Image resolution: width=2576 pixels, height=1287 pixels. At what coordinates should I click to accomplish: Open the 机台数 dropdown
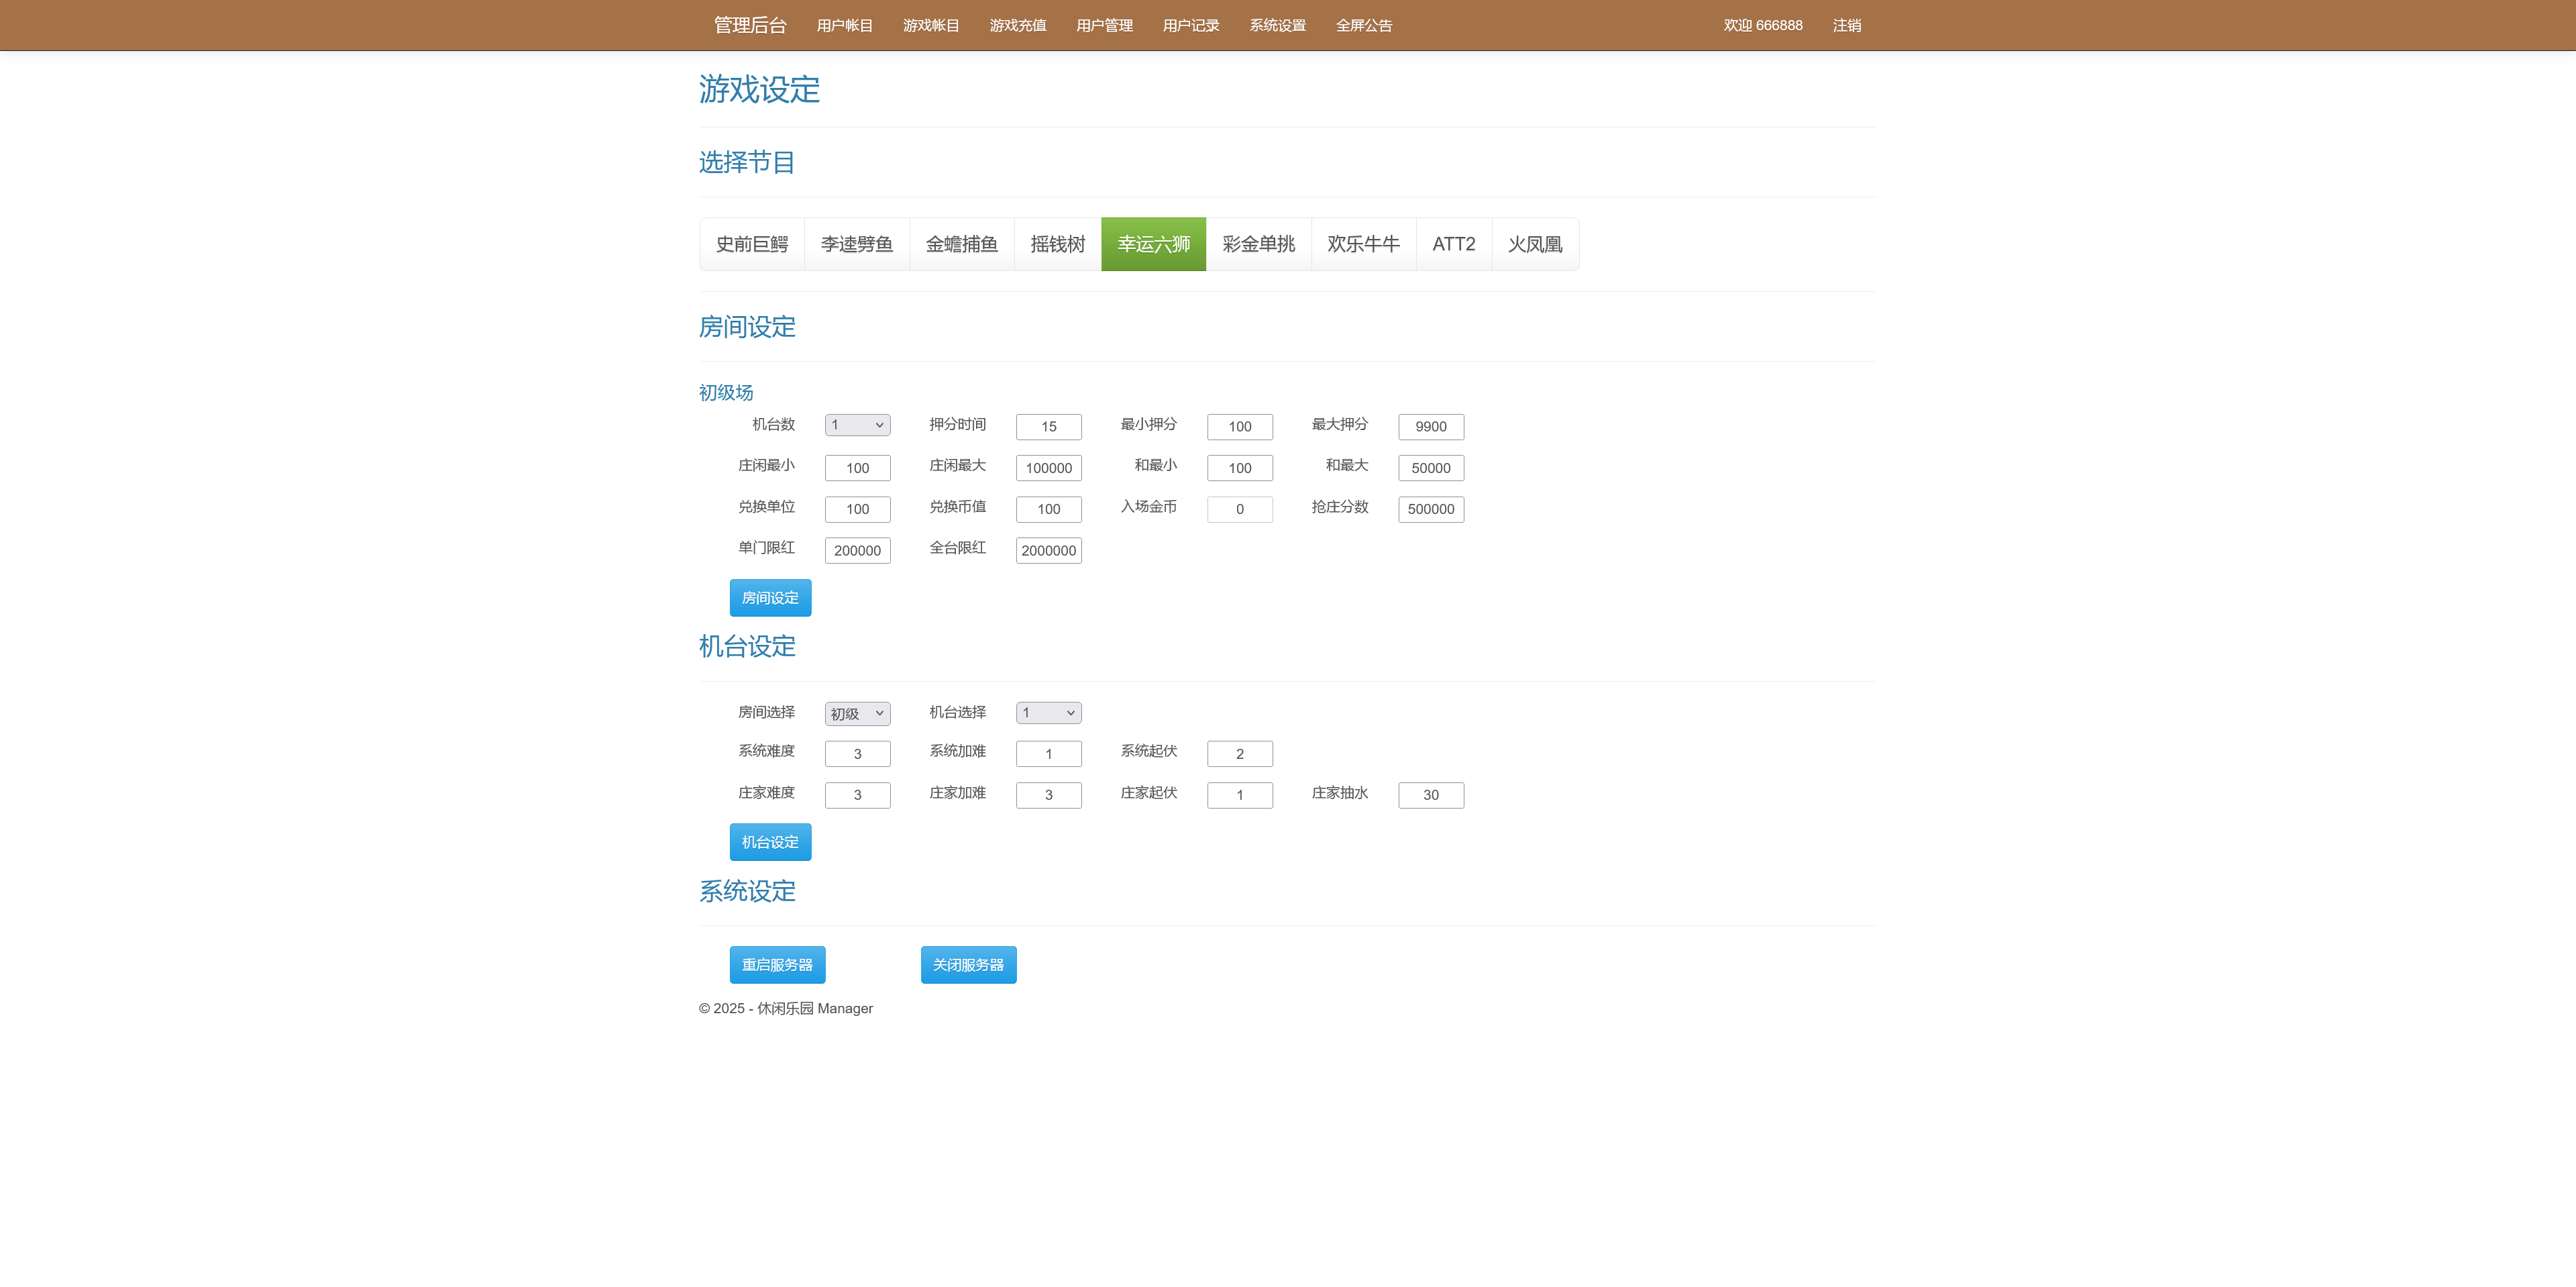(x=856, y=425)
